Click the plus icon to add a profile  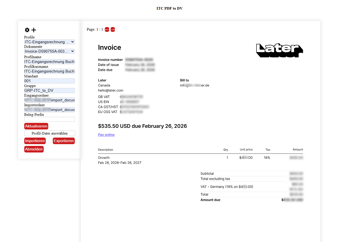coord(34,30)
